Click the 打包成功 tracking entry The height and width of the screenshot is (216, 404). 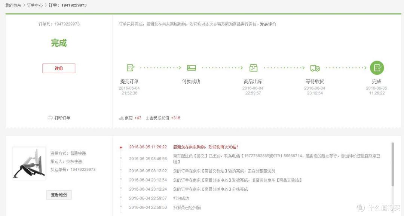181,198
